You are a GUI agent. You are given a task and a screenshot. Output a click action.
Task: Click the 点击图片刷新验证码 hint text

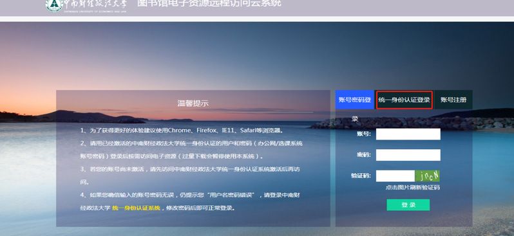coord(412,188)
